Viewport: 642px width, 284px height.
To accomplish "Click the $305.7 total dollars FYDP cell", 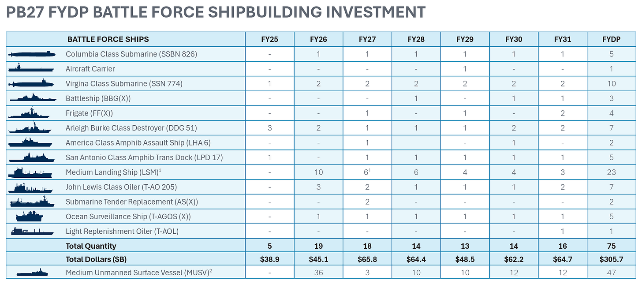I will (x=611, y=259).
